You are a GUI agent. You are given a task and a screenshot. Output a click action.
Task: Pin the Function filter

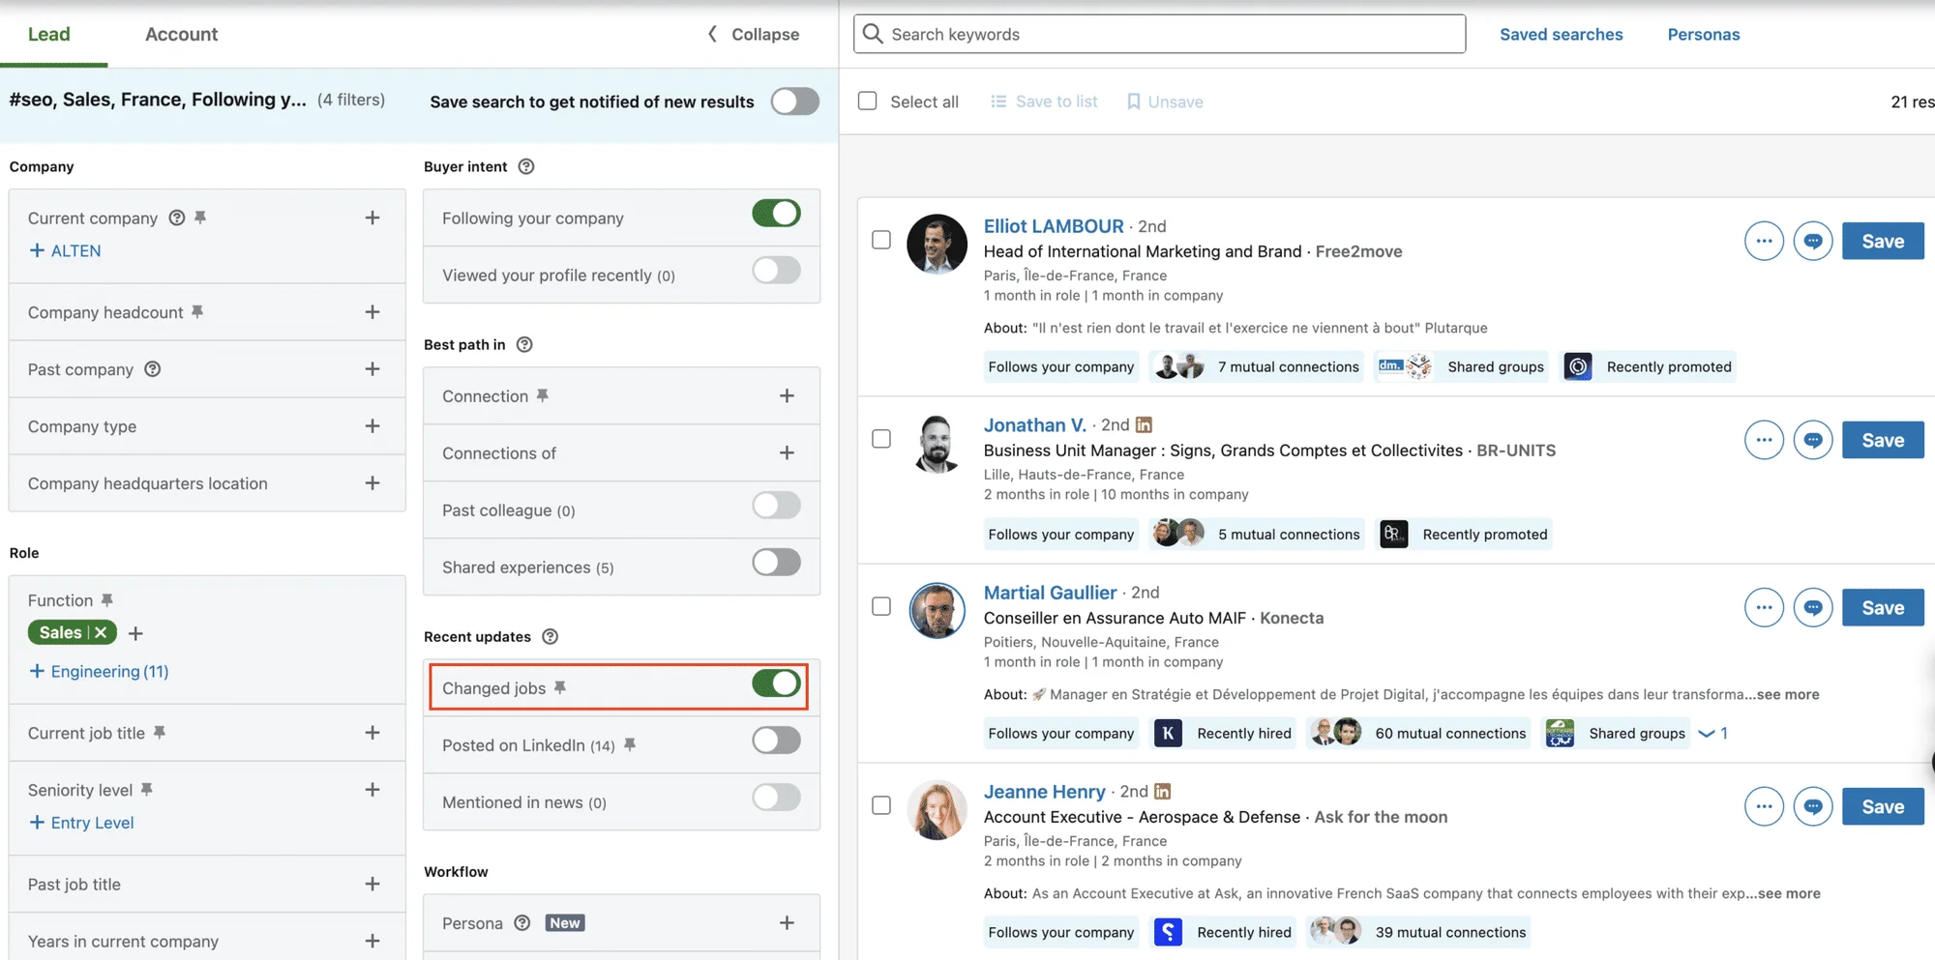pos(107,600)
